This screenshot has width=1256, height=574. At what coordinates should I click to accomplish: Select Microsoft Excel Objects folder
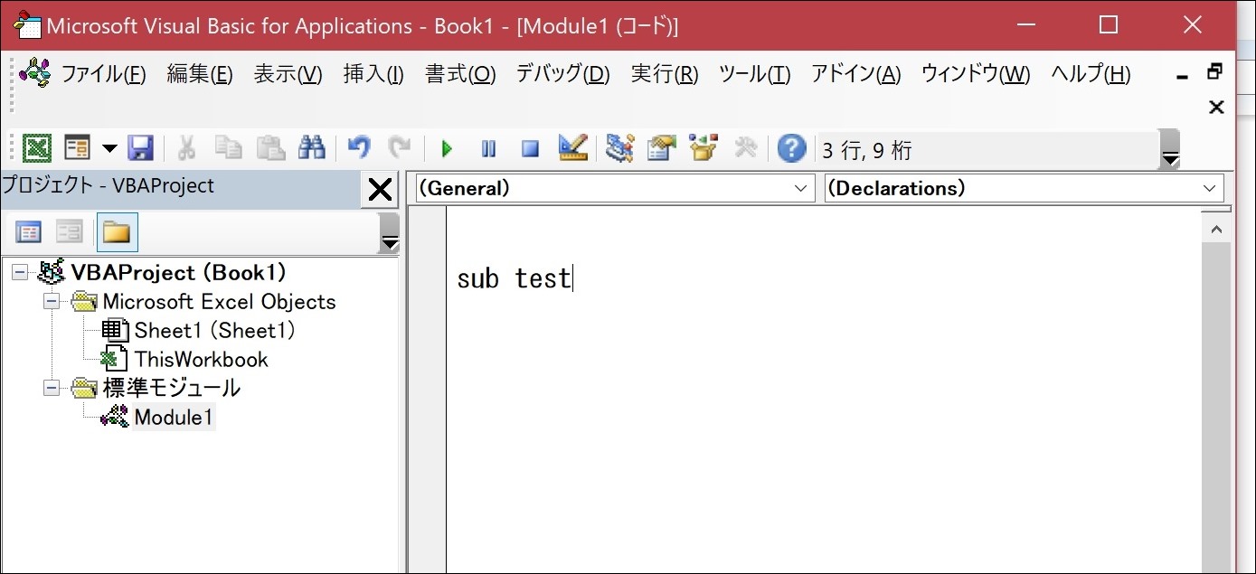pyautogui.click(x=219, y=302)
